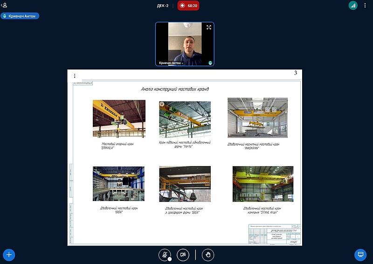
Task: Open presentation options three-dot menu on slide
Action: 75,76
